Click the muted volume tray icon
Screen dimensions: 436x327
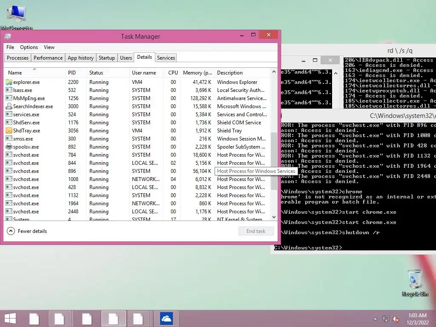point(396,319)
